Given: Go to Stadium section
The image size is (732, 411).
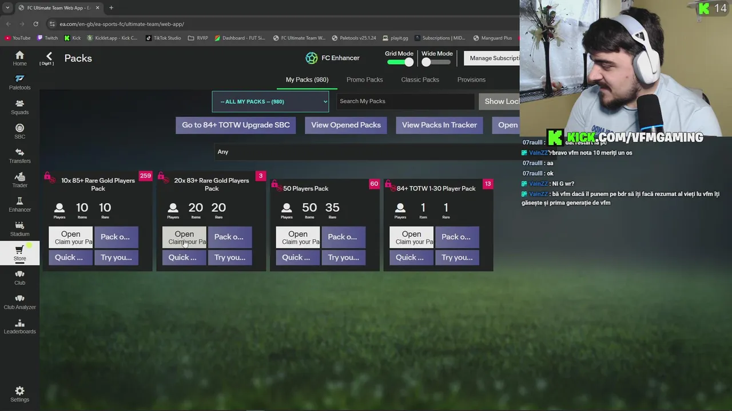Looking at the screenshot, I should coord(19,228).
